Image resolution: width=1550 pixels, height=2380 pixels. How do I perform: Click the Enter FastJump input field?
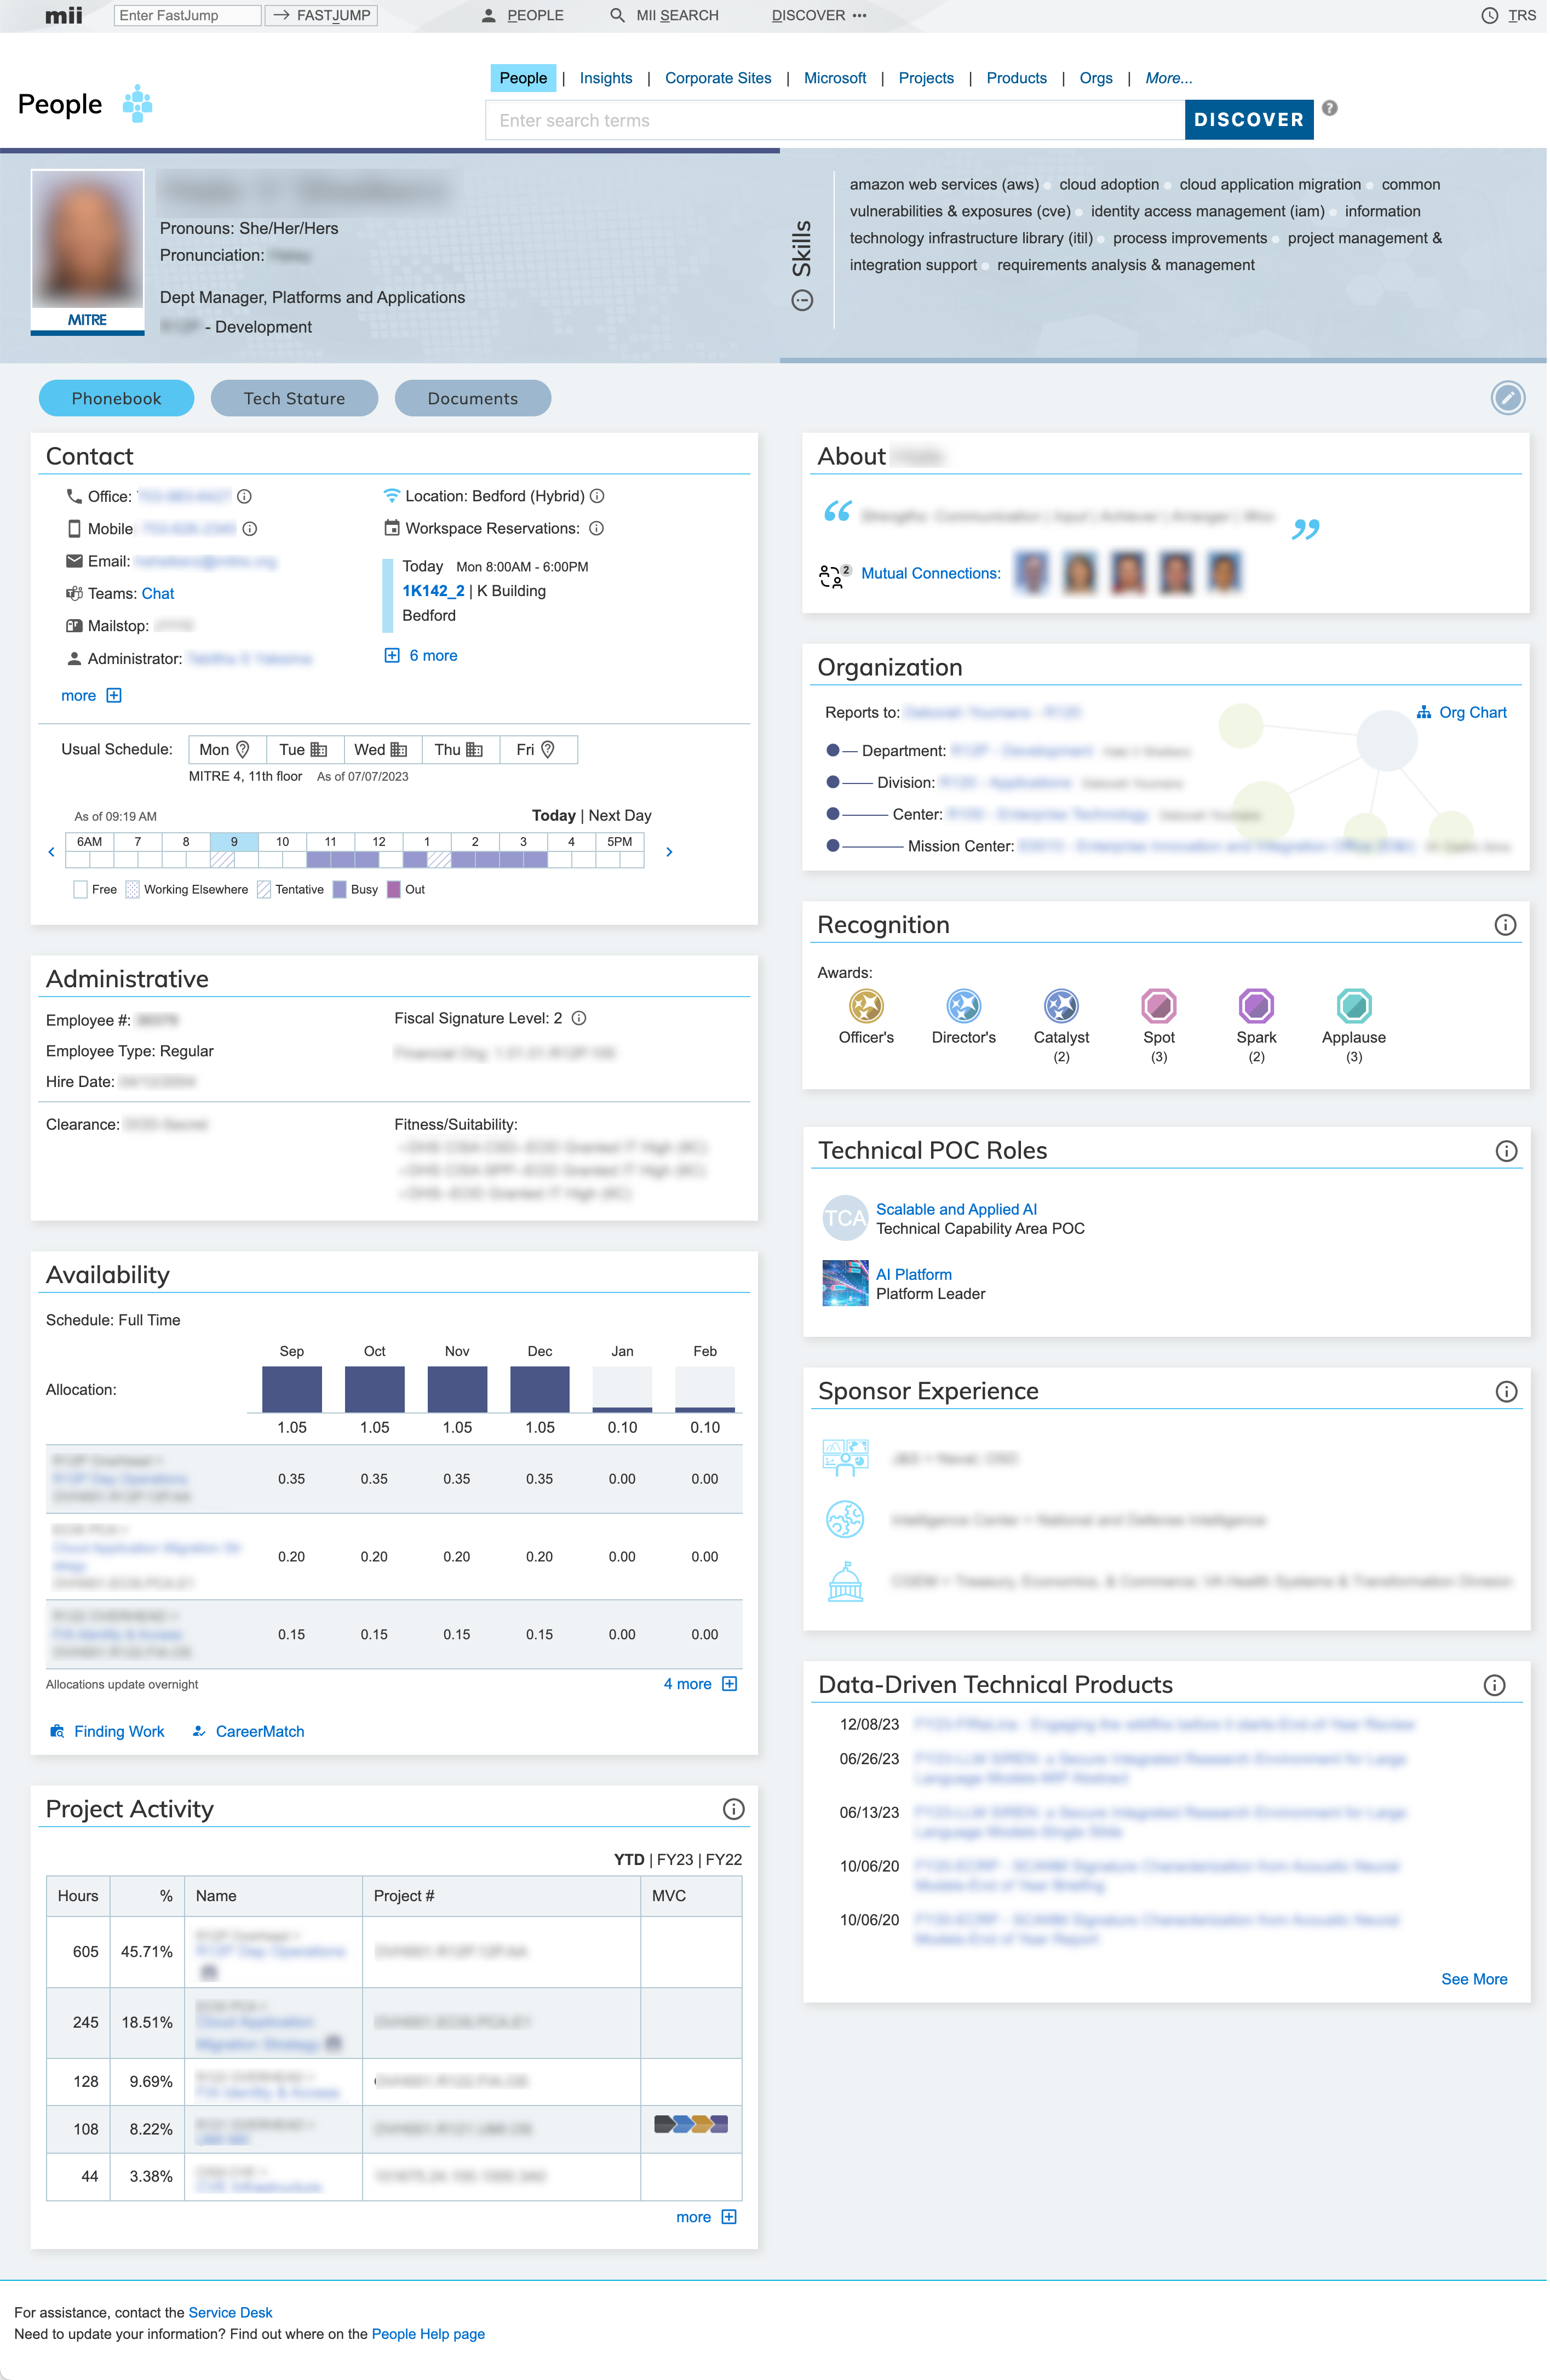(187, 15)
